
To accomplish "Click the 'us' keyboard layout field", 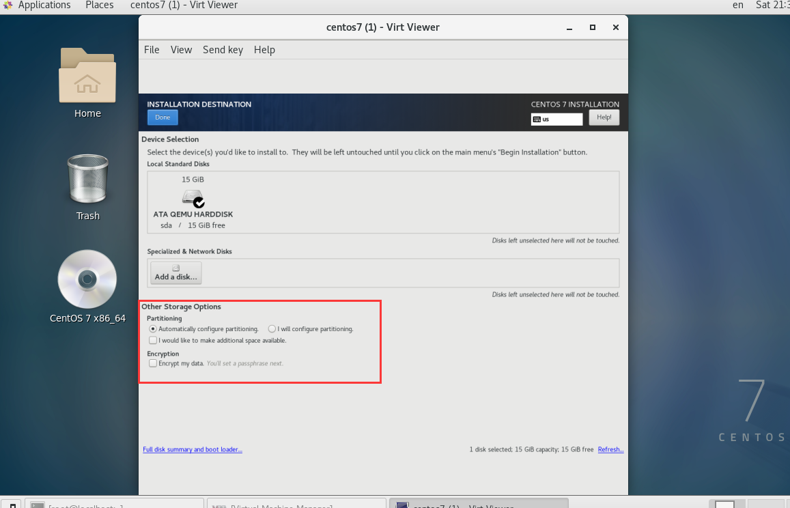I will tap(556, 119).
